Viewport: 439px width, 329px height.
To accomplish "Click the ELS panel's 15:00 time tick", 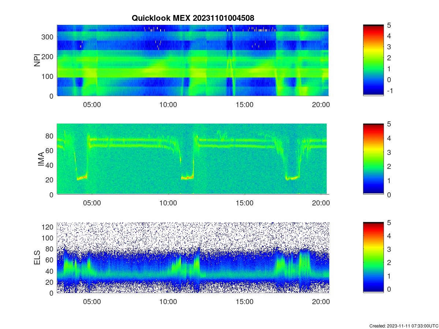I will pyautogui.click(x=245, y=302).
